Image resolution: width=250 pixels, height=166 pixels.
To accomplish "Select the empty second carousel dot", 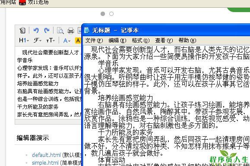I will [x=111, y=14].
